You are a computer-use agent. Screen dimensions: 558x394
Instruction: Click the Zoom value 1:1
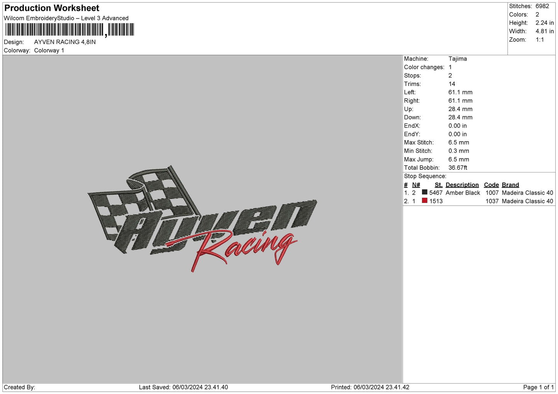(x=539, y=40)
